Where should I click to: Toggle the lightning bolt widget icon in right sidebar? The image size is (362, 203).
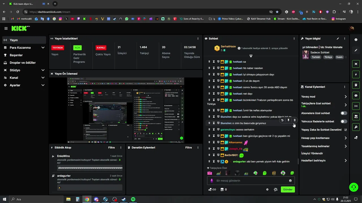tap(356, 74)
